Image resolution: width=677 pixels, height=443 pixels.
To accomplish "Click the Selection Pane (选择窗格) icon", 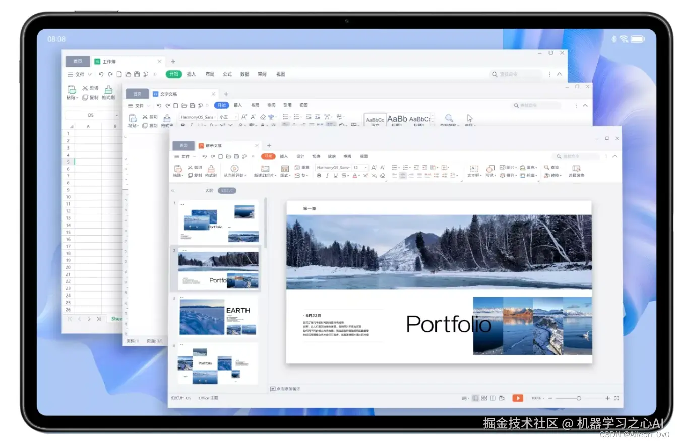I will 576,168.
